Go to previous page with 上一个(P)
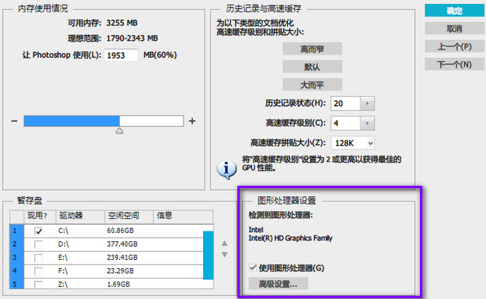The image size is (486, 299). click(454, 46)
